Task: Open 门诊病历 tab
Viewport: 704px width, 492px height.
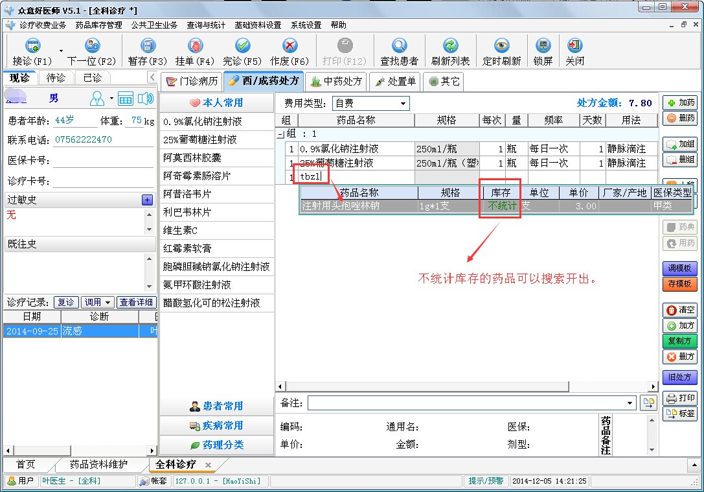Action: (192, 81)
